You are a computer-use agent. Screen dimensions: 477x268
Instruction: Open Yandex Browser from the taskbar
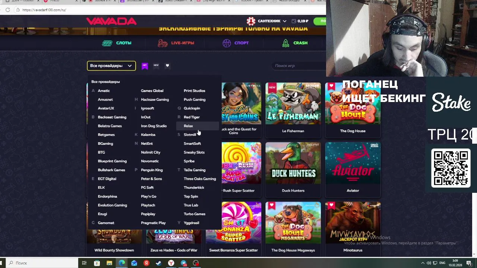pos(171,263)
